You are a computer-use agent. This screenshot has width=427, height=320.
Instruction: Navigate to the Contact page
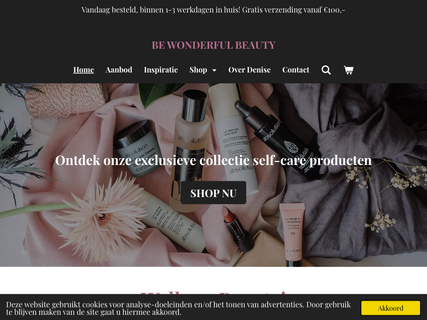coord(296,70)
